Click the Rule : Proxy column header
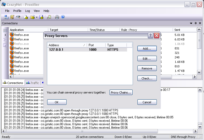Image resolution: width=204 pixels, height=140 pixels. point(146,30)
